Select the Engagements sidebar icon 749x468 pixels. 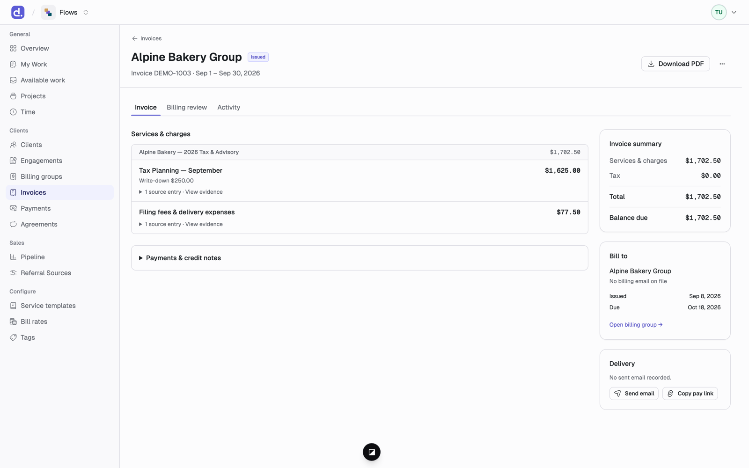[13, 161]
